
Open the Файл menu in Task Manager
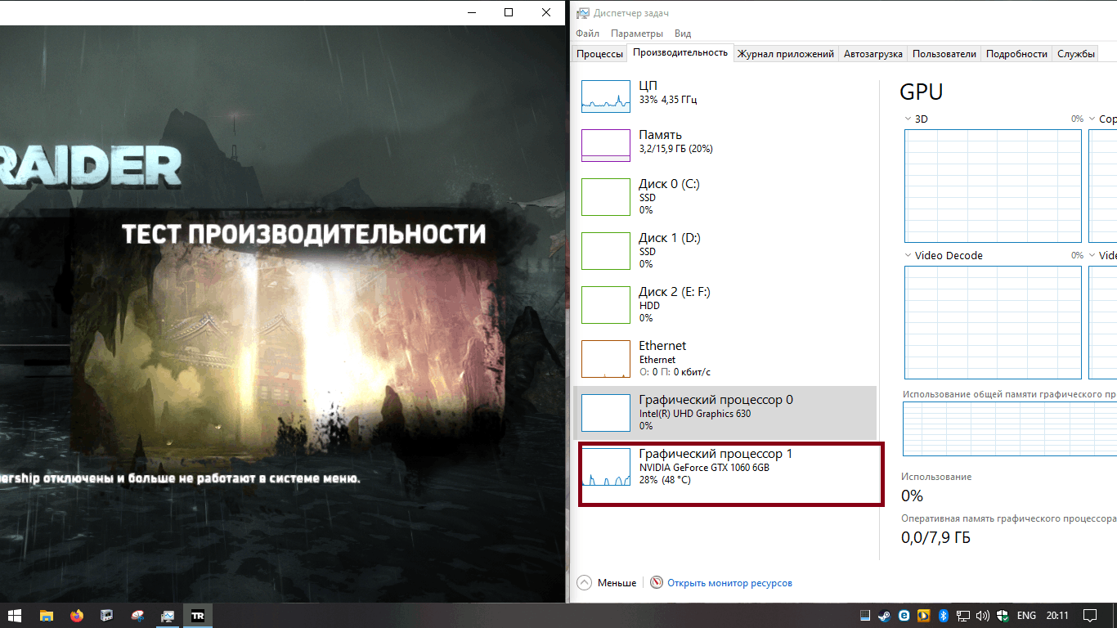587,34
